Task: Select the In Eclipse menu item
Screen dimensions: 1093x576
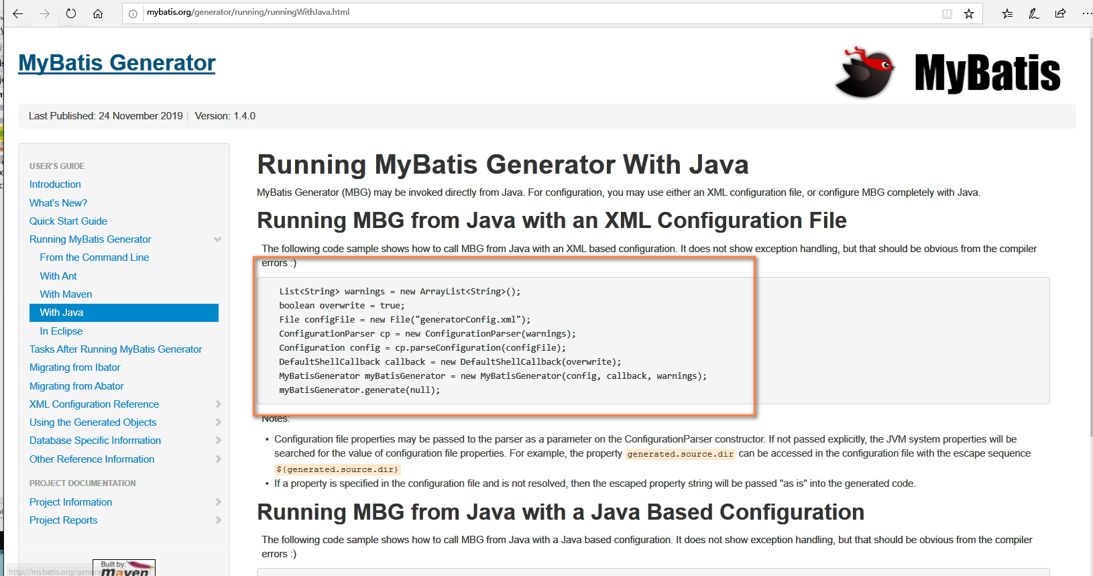Action: [x=61, y=331]
